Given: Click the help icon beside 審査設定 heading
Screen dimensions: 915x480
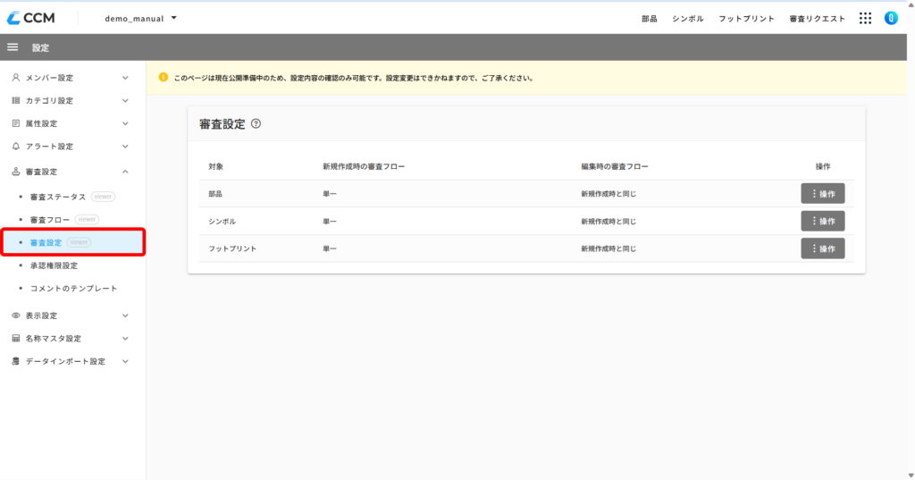Looking at the screenshot, I should tap(256, 123).
